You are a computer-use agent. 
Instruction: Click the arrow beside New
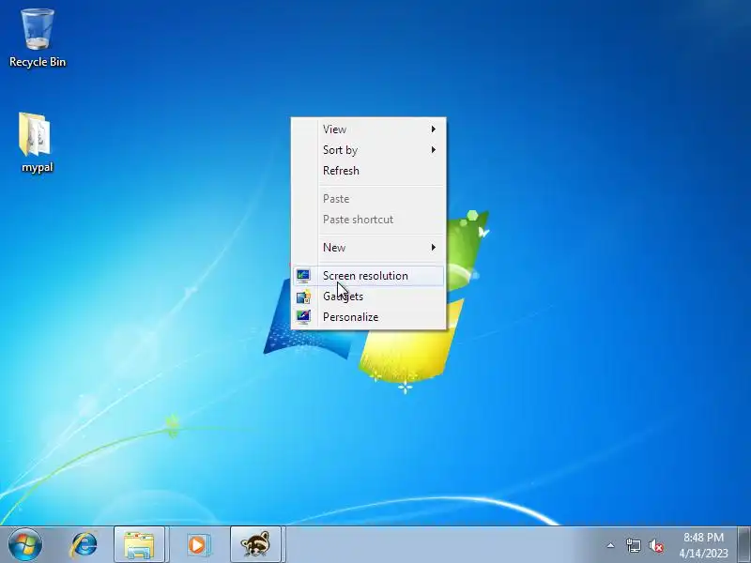(433, 248)
